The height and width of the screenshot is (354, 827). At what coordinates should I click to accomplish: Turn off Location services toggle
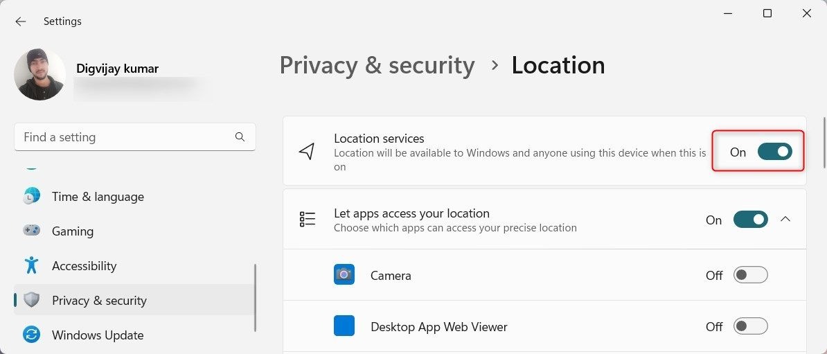[775, 152]
